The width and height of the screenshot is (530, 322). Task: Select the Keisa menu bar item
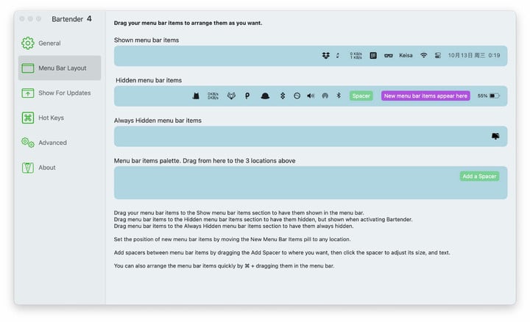click(406, 55)
